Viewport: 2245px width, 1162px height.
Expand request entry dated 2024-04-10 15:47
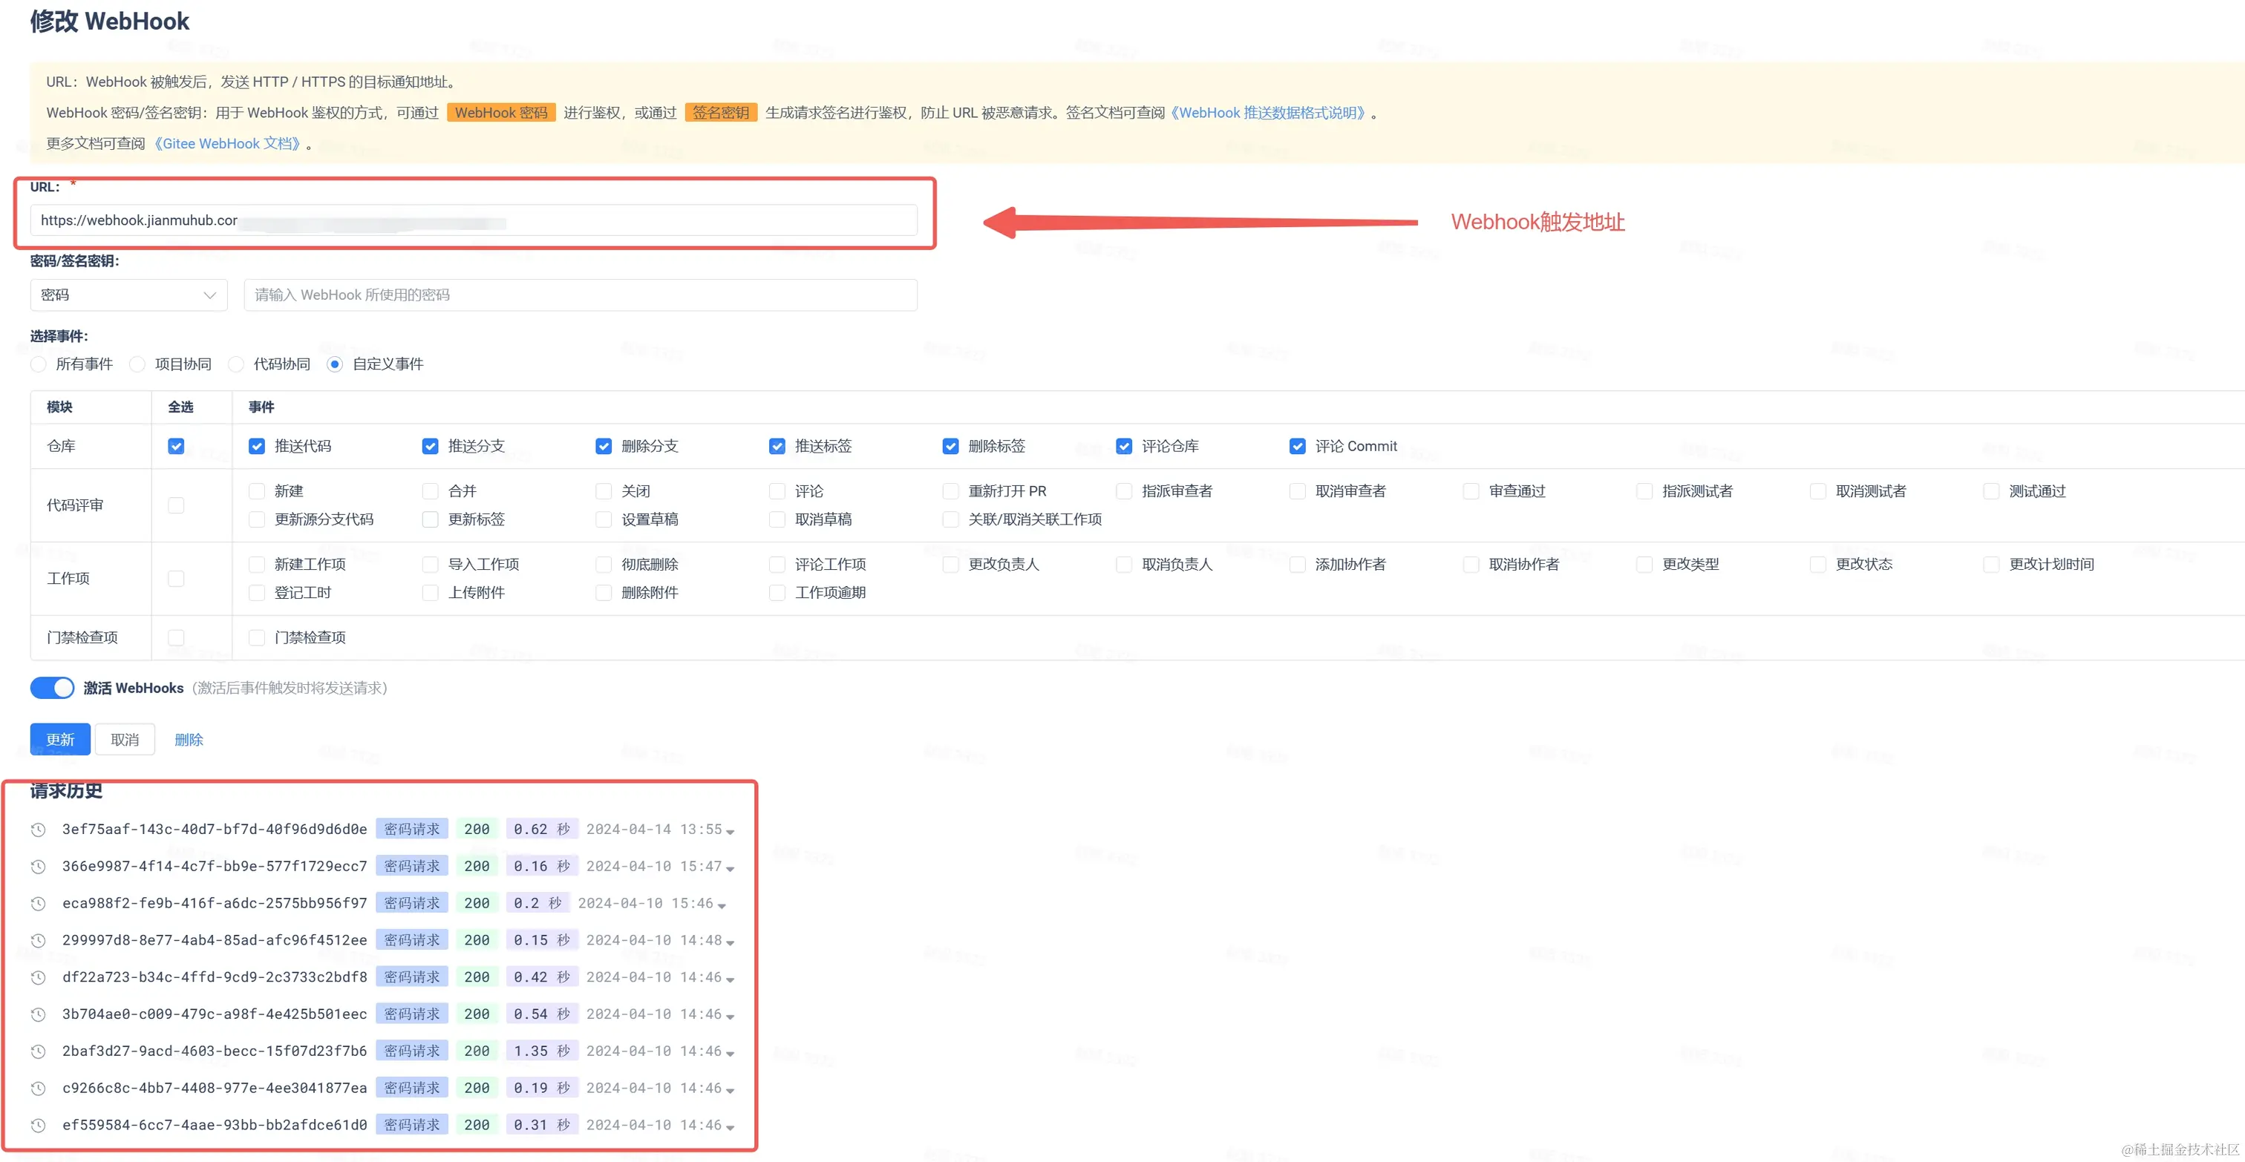[731, 868]
